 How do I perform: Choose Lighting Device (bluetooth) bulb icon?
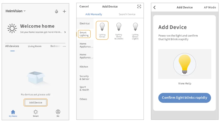(119, 27)
